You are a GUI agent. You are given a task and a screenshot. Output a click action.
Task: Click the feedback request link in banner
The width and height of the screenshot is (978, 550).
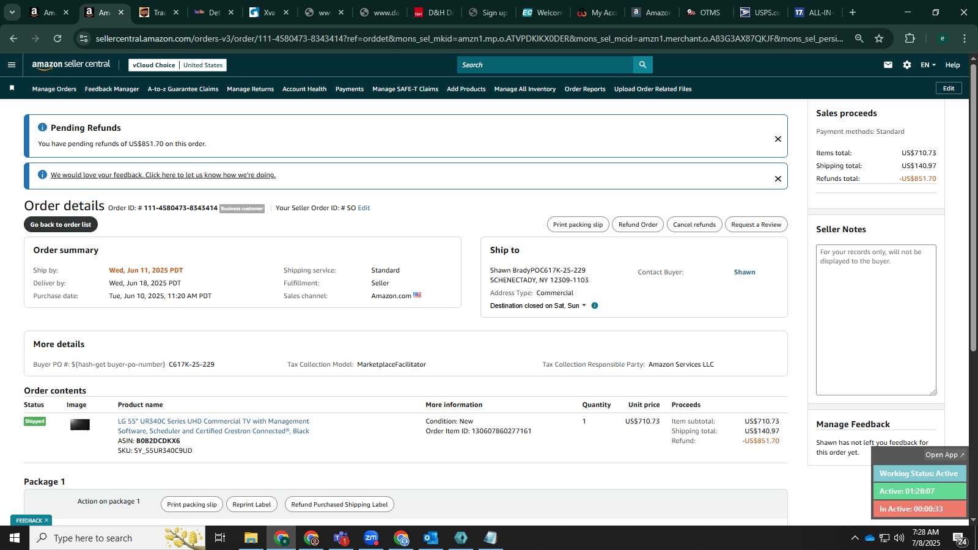163,175
